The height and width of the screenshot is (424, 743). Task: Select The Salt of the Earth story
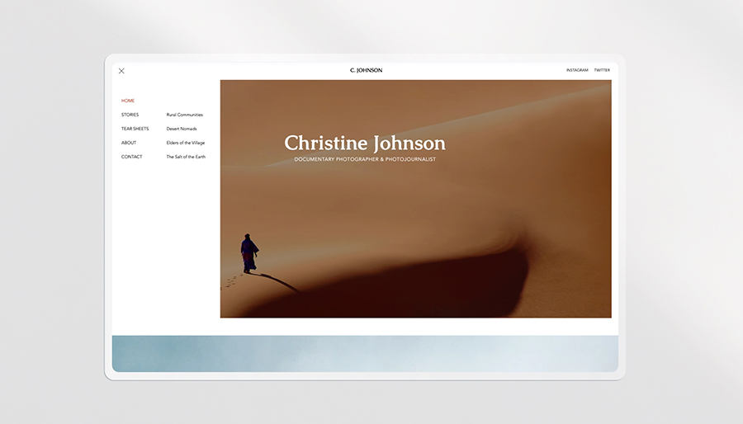[186, 157]
